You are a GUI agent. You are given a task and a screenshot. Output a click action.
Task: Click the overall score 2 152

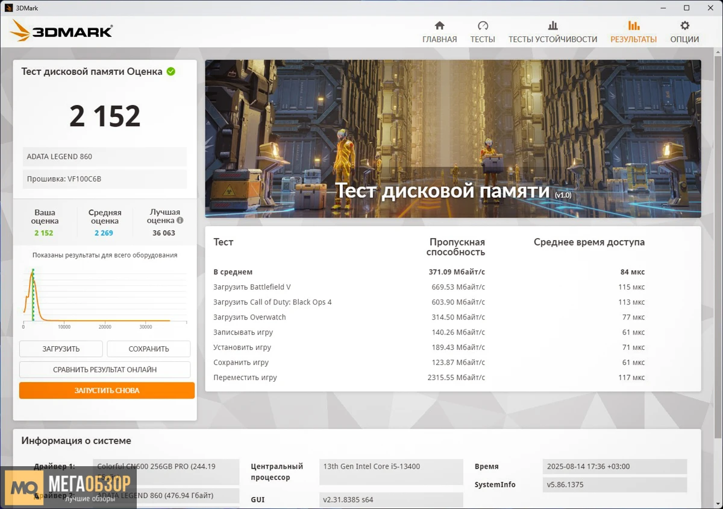(105, 116)
